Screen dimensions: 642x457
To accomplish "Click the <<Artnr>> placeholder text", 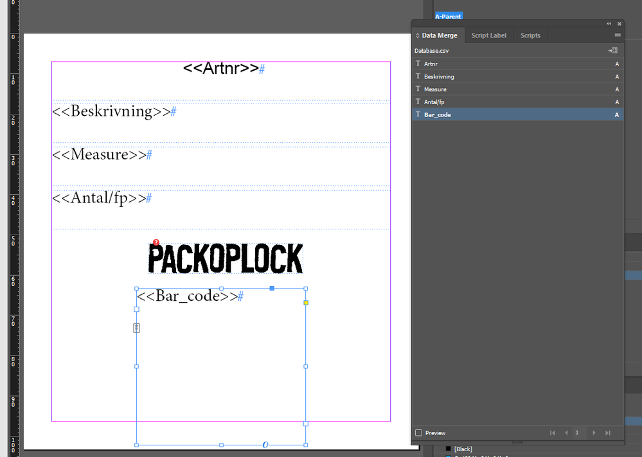I will 220,68.
